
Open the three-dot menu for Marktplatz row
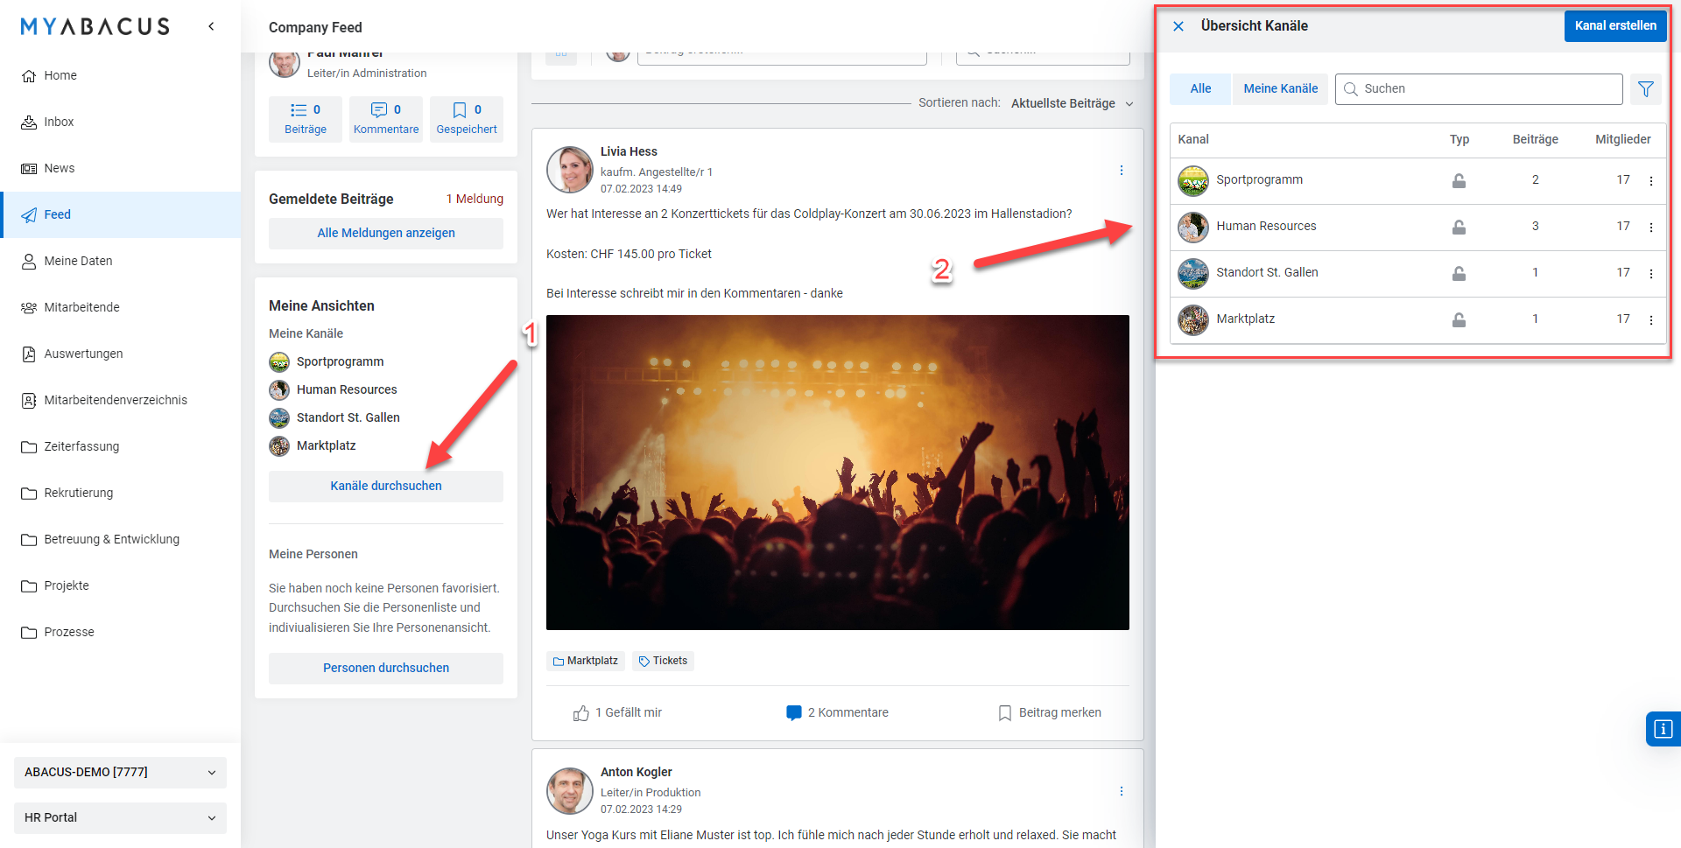click(1651, 320)
